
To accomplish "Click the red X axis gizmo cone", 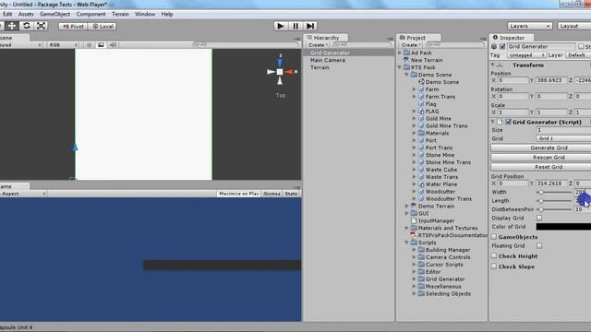I will [289, 72].
